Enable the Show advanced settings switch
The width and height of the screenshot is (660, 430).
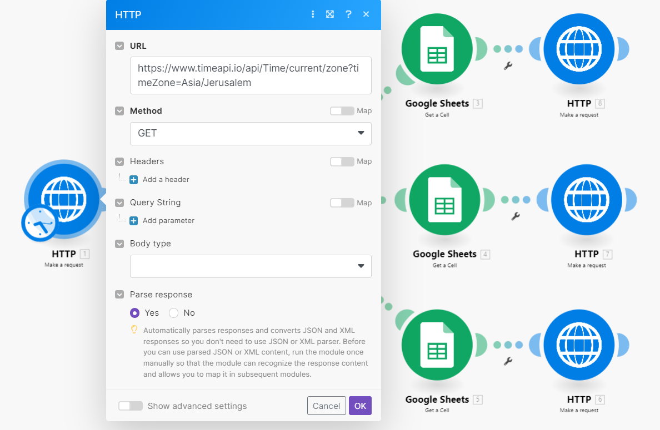[x=131, y=406]
